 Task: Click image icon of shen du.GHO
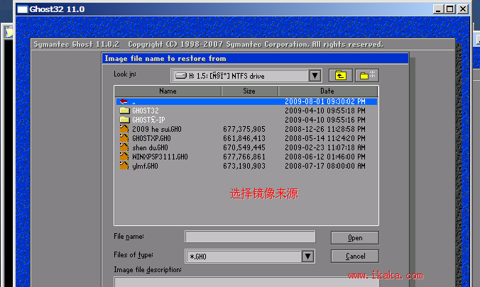[124, 147]
